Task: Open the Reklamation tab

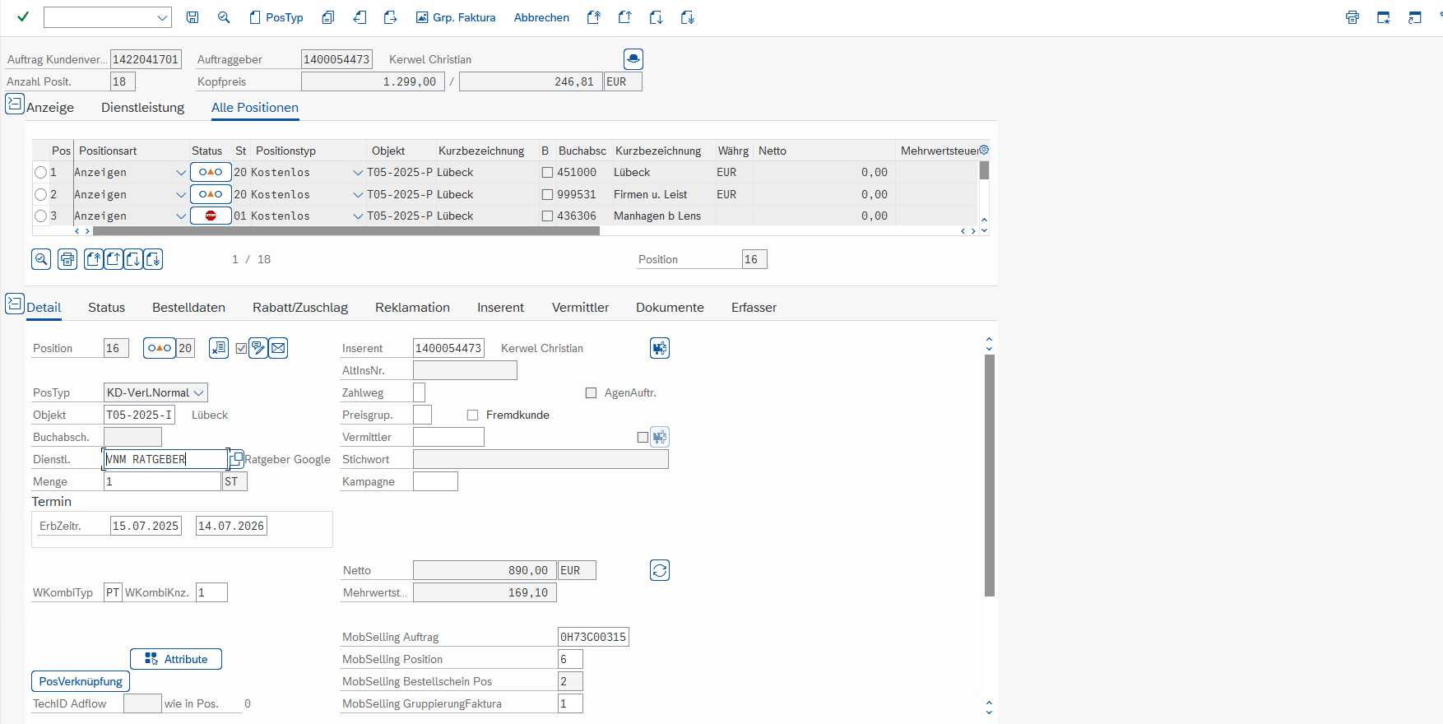Action: [x=412, y=308]
